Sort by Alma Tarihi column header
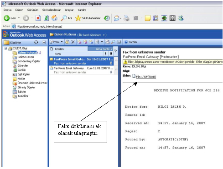Screen dimensions: 223x169 (x=101, y=49)
